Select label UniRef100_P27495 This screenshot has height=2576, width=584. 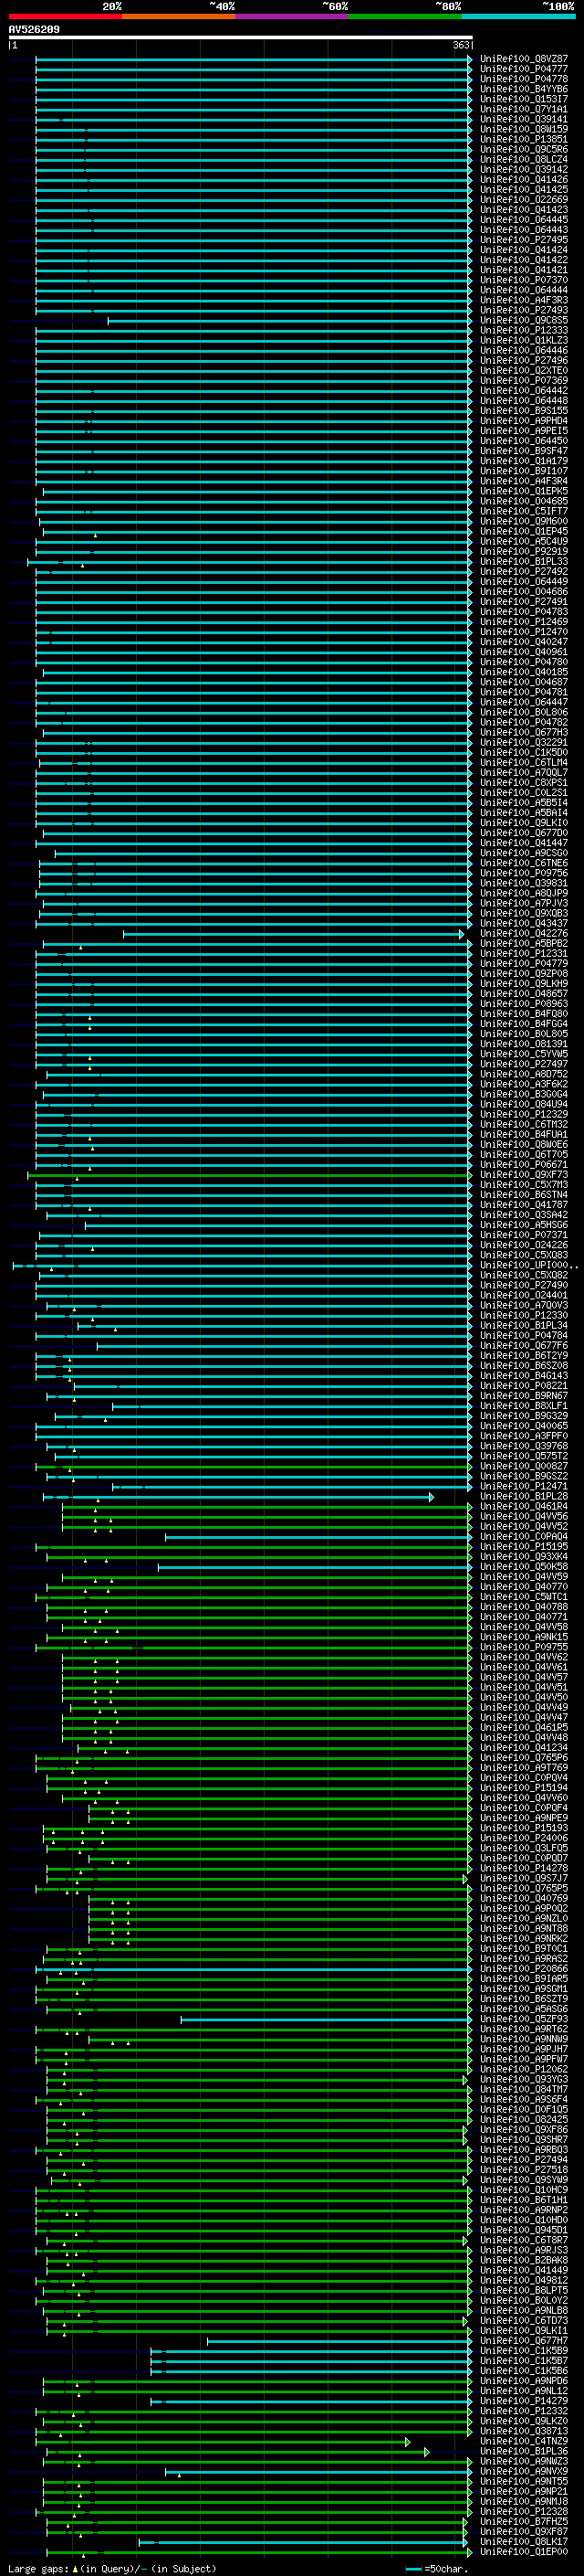tap(523, 240)
